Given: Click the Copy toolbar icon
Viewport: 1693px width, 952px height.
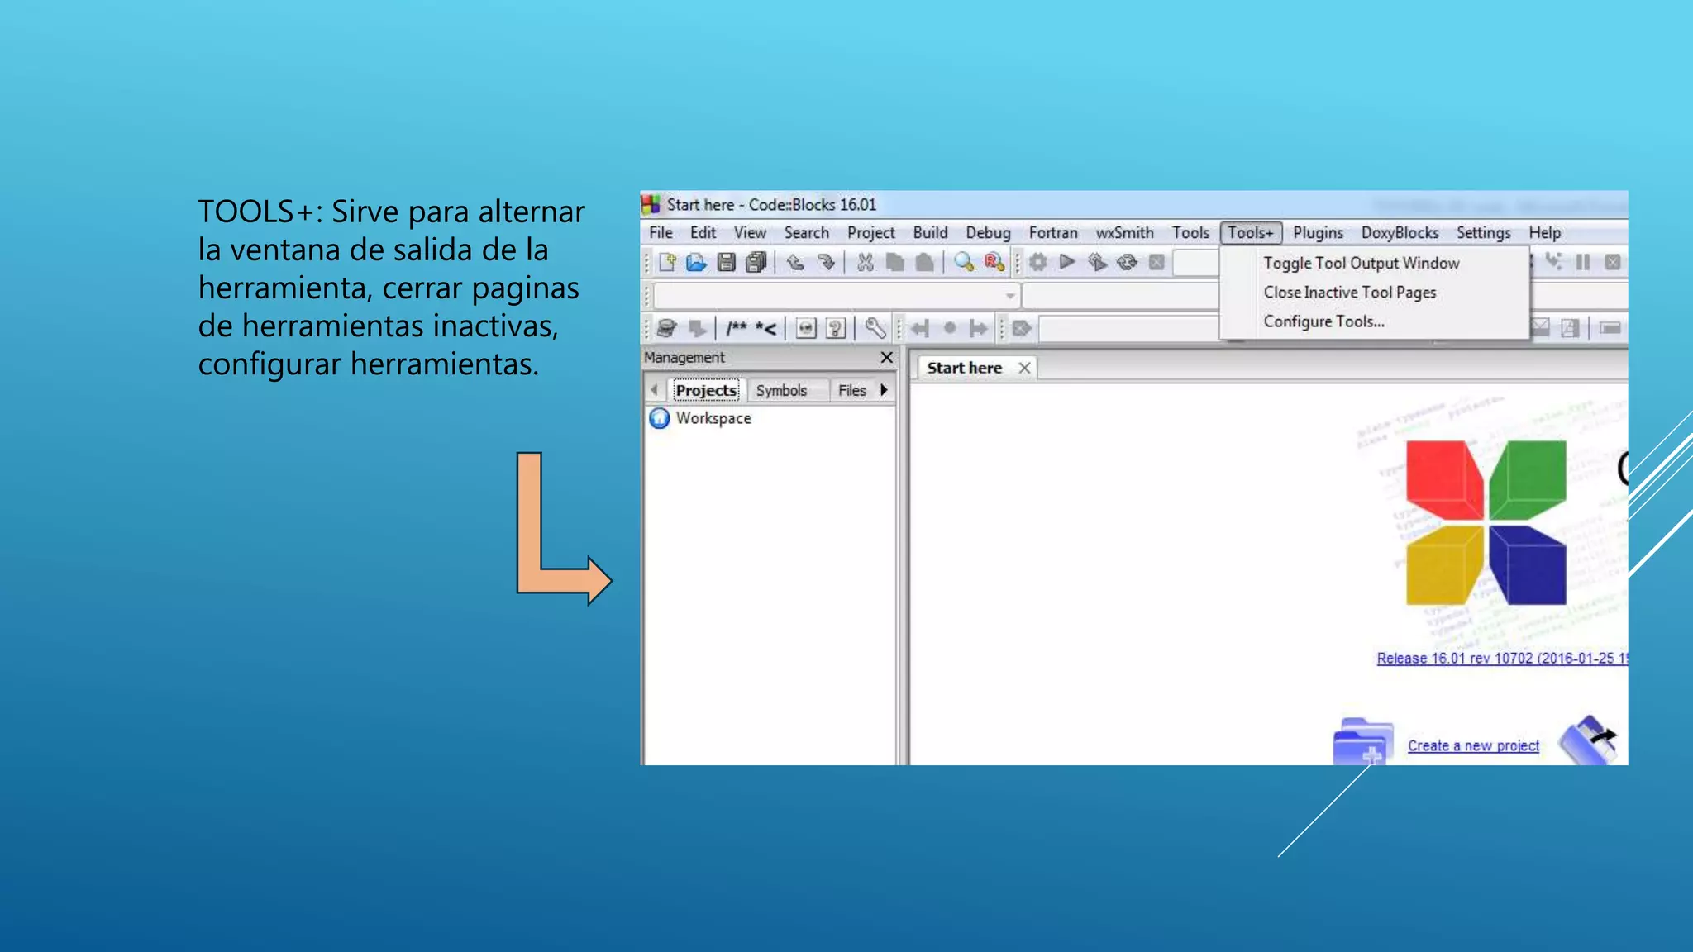Looking at the screenshot, I should (894, 263).
